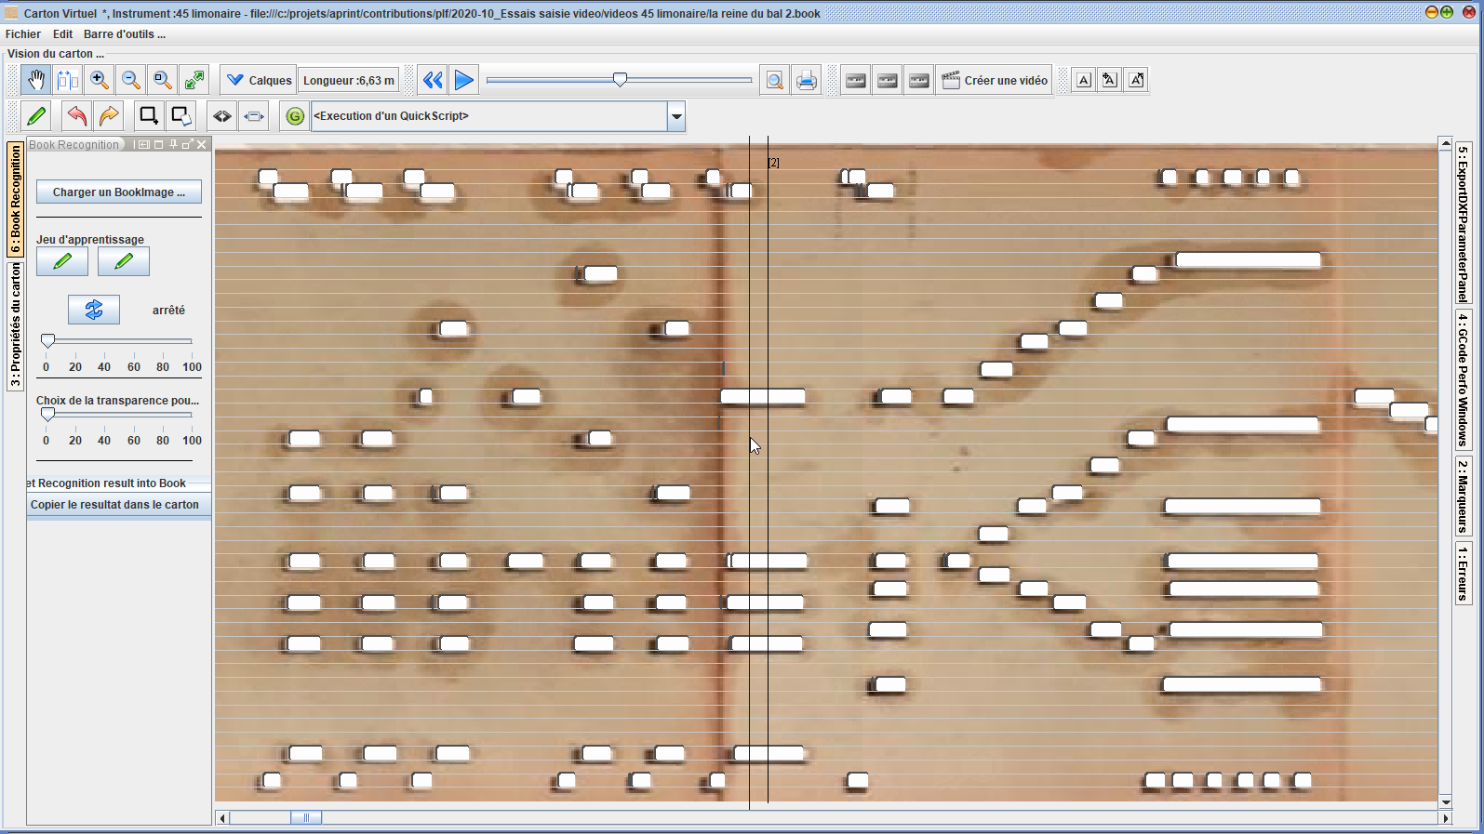1484x834 pixels.
Task: Click the zoom in magnifier icon
Action: coord(99,80)
